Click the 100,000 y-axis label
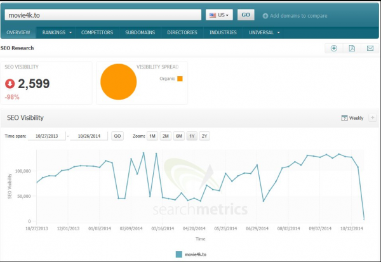 pyautogui.click(x=23, y=171)
